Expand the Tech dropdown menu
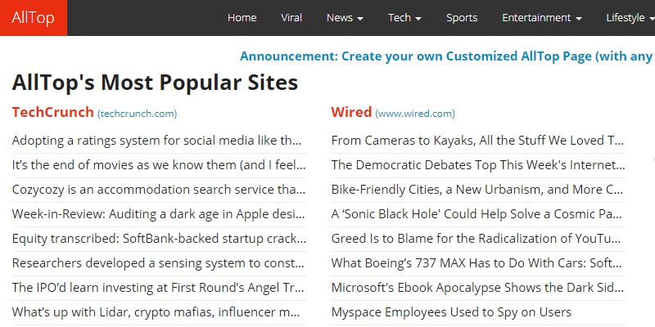The image size is (655, 327). pos(404,18)
